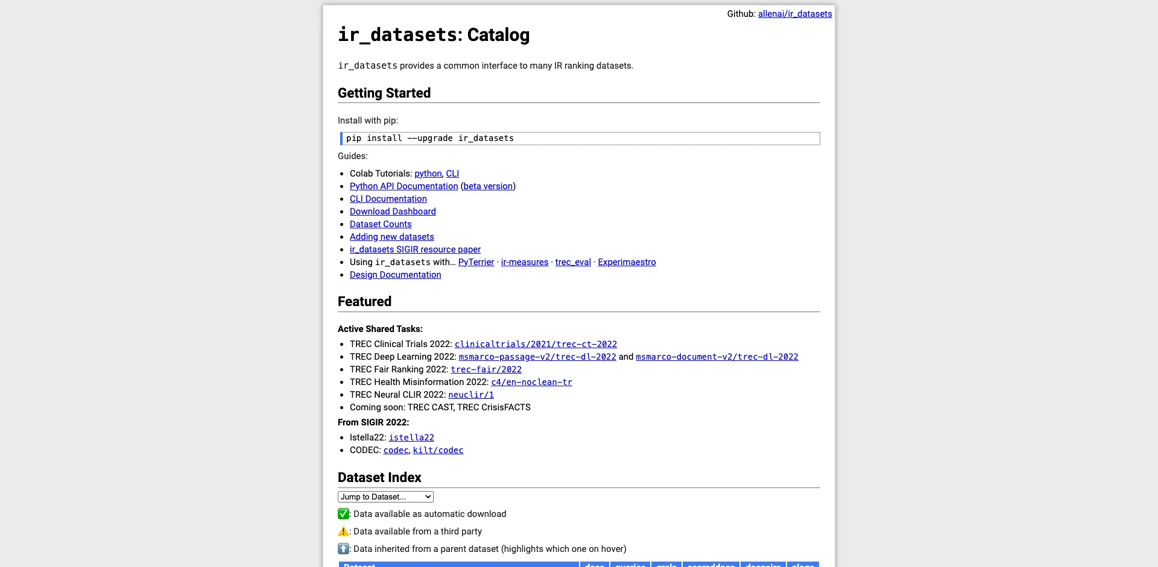Open msmarco-document-v2/trec-dl-2022 dataset link
Image resolution: width=1158 pixels, height=567 pixels.
coord(717,357)
